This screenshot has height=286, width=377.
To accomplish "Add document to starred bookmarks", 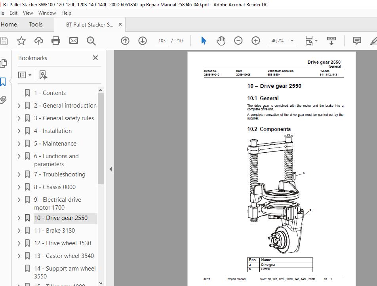I will click(21, 41).
